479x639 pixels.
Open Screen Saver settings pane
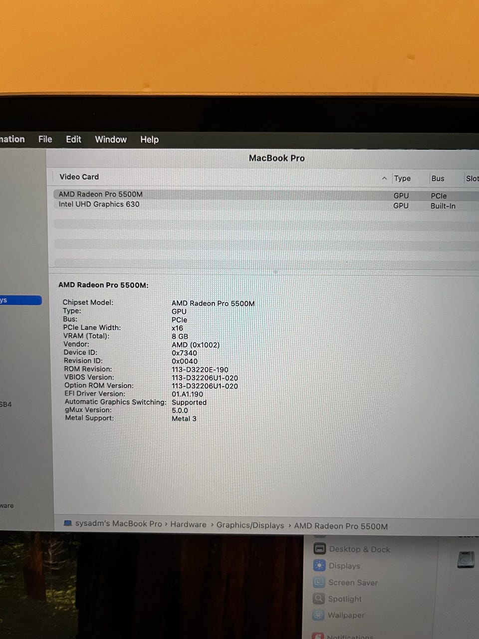(353, 583)
